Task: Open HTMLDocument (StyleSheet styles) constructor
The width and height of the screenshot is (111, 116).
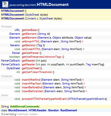Action: pyautogui.click(x=24, y=15)
